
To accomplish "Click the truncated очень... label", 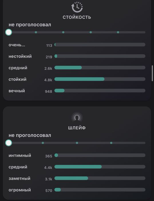I will click(17, 45).
